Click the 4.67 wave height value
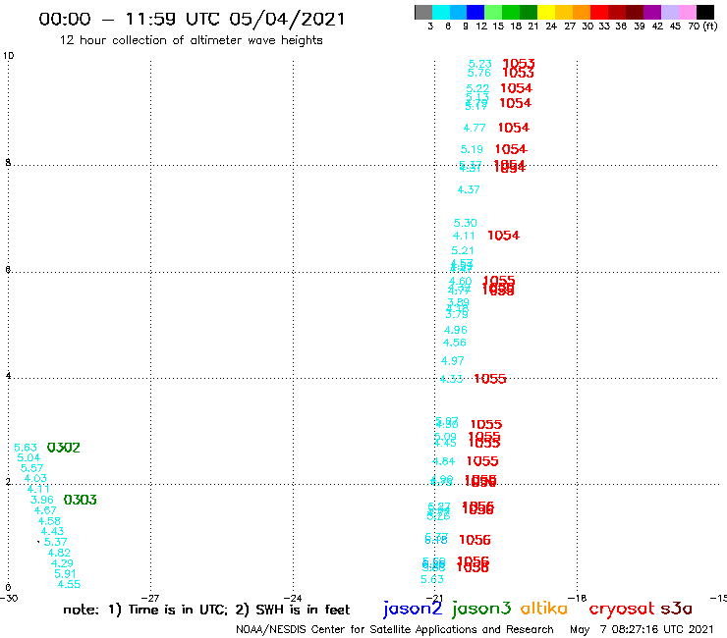The width and height of the screenshot is (727, 638). pos(45,510)
